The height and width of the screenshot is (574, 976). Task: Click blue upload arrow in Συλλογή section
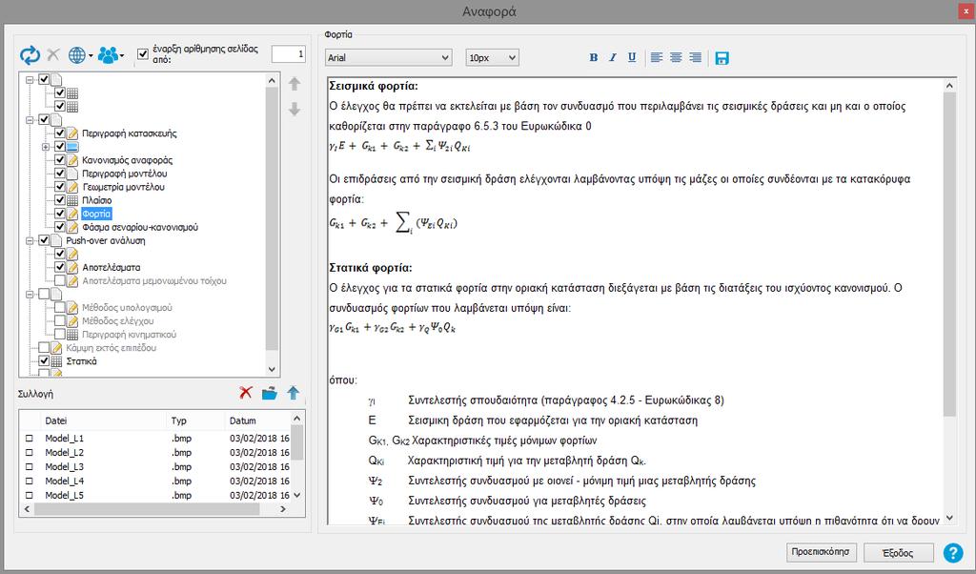(294, 393)
